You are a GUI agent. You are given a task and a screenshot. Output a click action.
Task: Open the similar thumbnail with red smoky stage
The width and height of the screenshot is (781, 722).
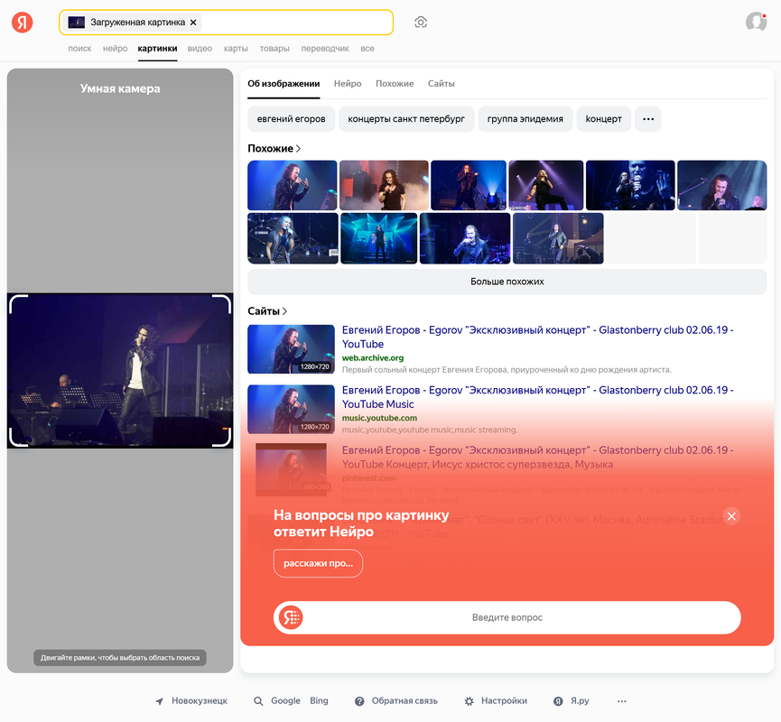(x=384, y=185)
